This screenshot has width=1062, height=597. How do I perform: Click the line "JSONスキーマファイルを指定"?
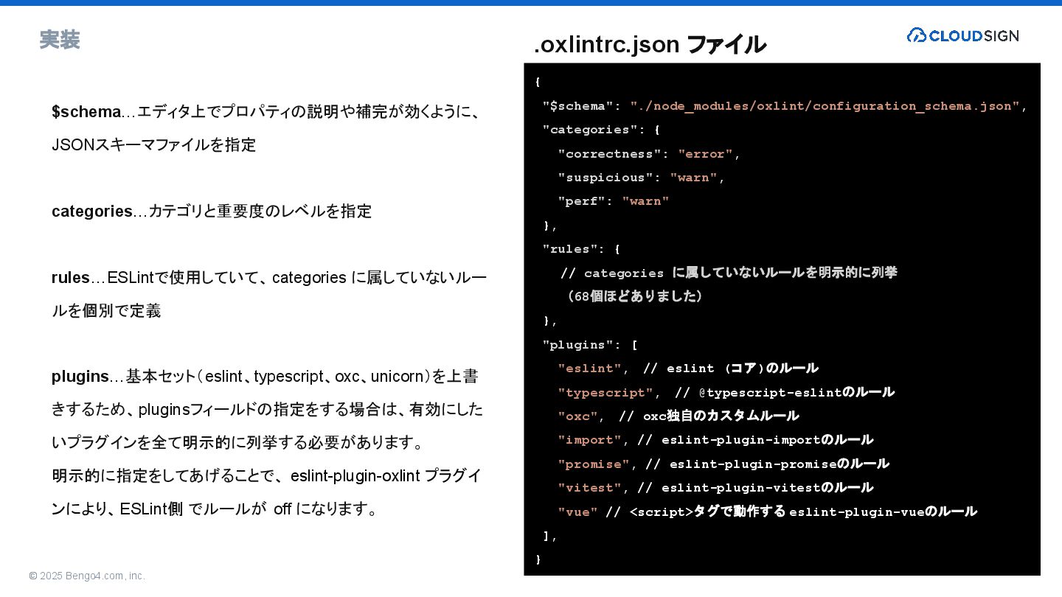point(154,144)
